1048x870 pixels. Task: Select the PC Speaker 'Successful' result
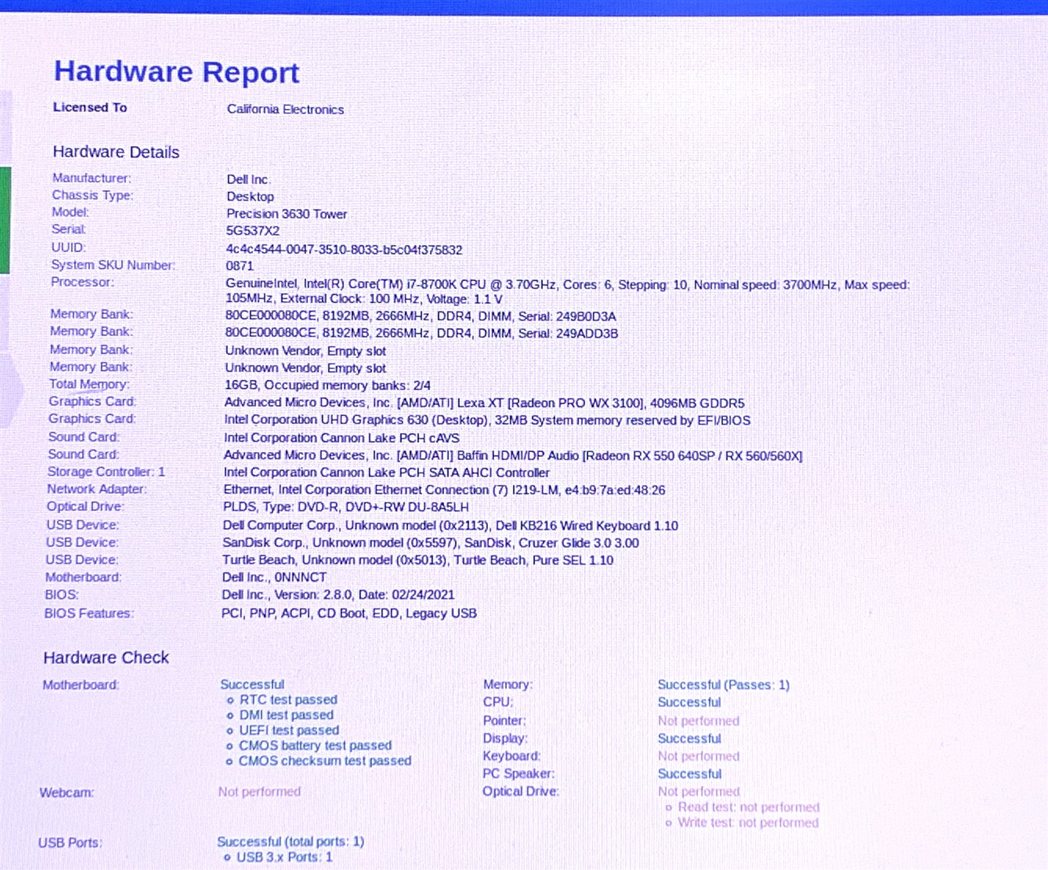[x=689, y=774]
